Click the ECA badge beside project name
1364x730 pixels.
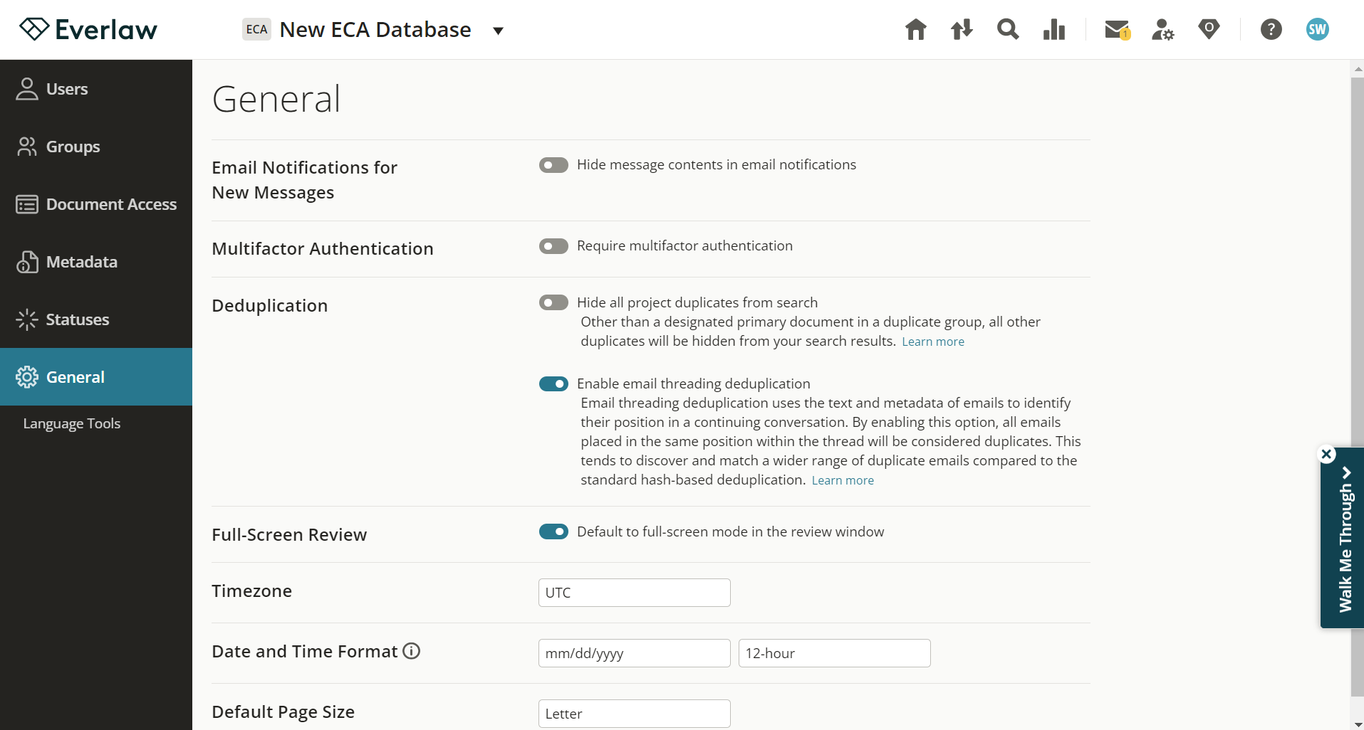[x=256, y=29]
